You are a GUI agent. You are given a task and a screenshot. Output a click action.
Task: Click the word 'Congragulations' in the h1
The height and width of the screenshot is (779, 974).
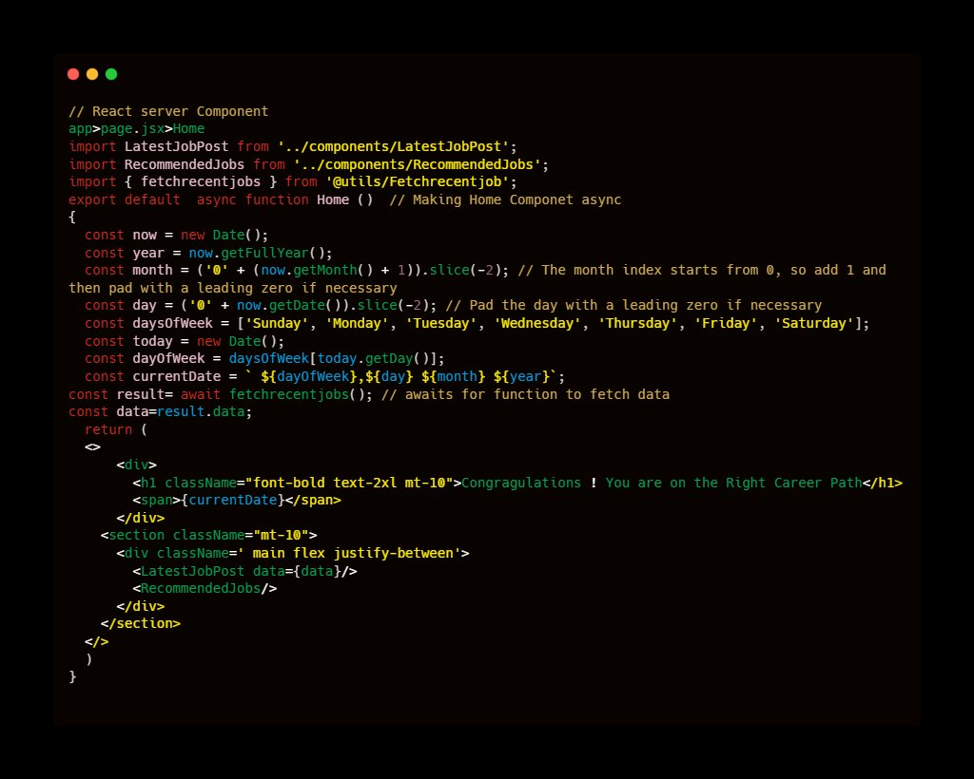[521, 484]
